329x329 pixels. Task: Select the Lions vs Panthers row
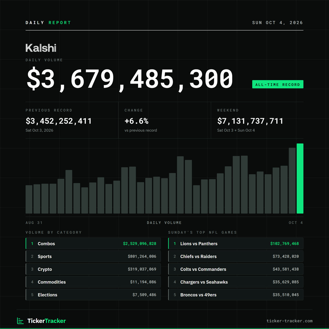236,243
